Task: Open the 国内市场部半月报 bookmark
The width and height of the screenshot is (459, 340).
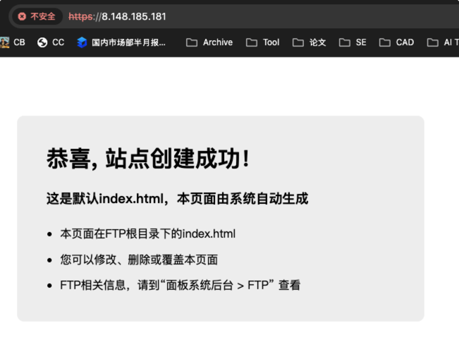Action: click(122, 42)
